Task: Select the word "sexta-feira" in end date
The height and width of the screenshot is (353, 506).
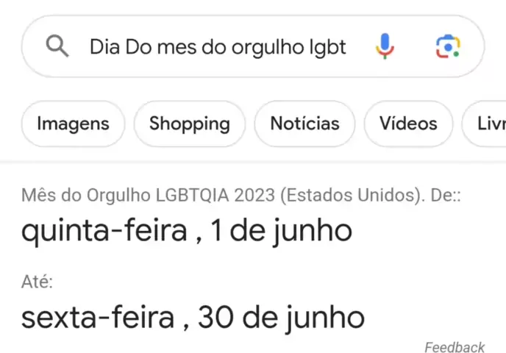Action: (98, 318)
